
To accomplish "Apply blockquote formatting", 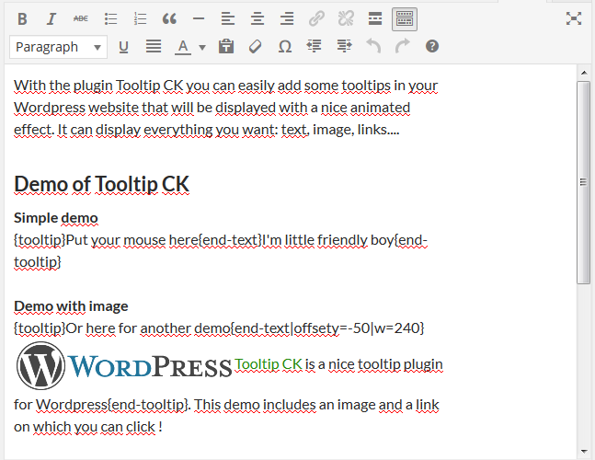I will click(x=169, y=18).
